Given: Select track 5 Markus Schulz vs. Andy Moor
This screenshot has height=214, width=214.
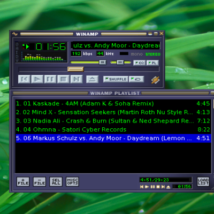Looking at the screenshot, I should point(113,138).
